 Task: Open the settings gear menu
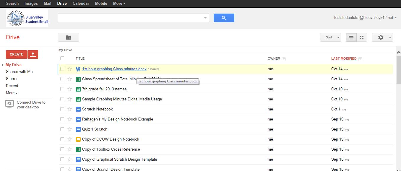[382, 38]
